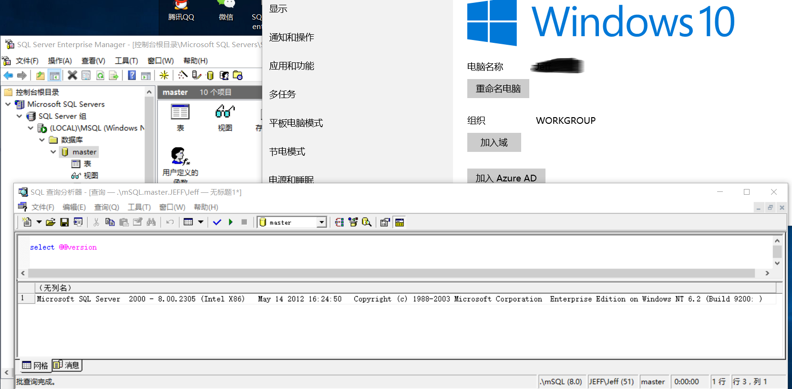This screenshot has width=792, height=389.
Task: Click the find binoculars icon
Action: pyautogui.click(x=151, y=222)
